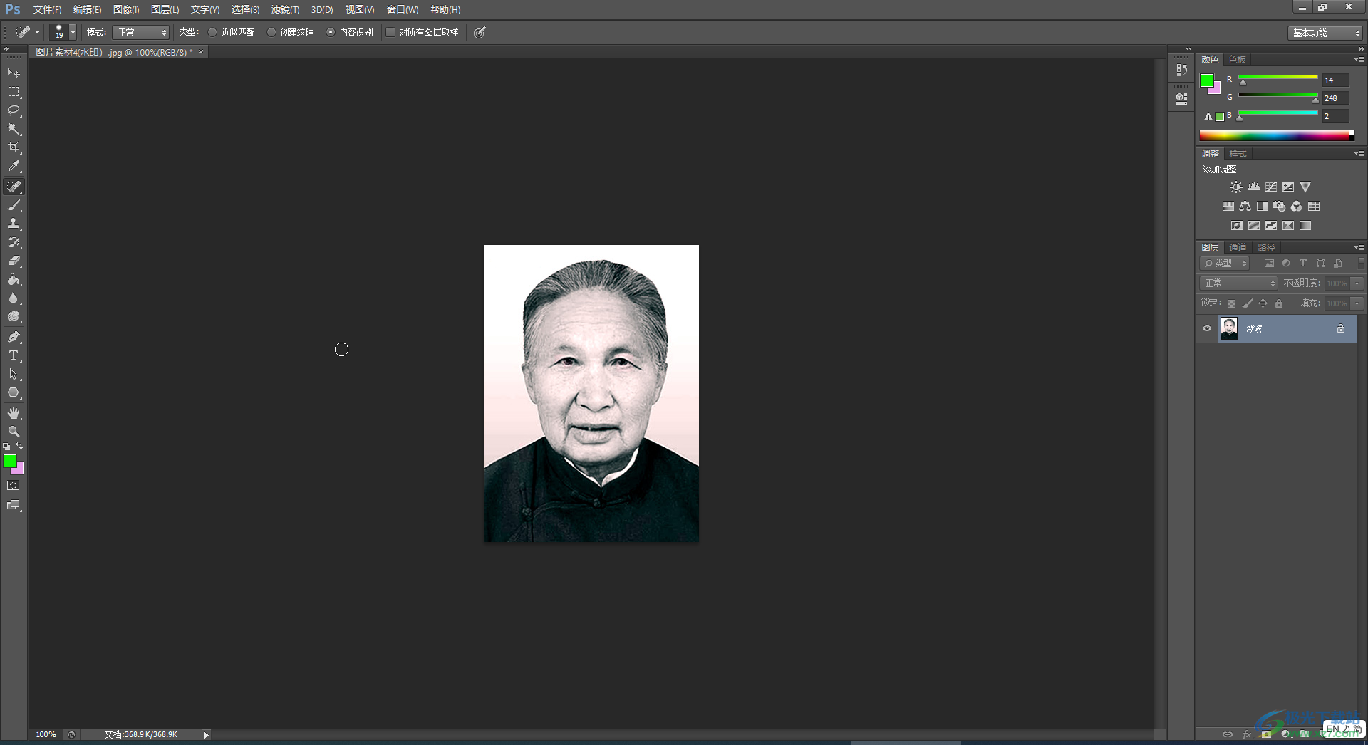Viewport: 1368px width, 745px height.
Task: Select the Magic Wand tool
Action: (14, 129)
